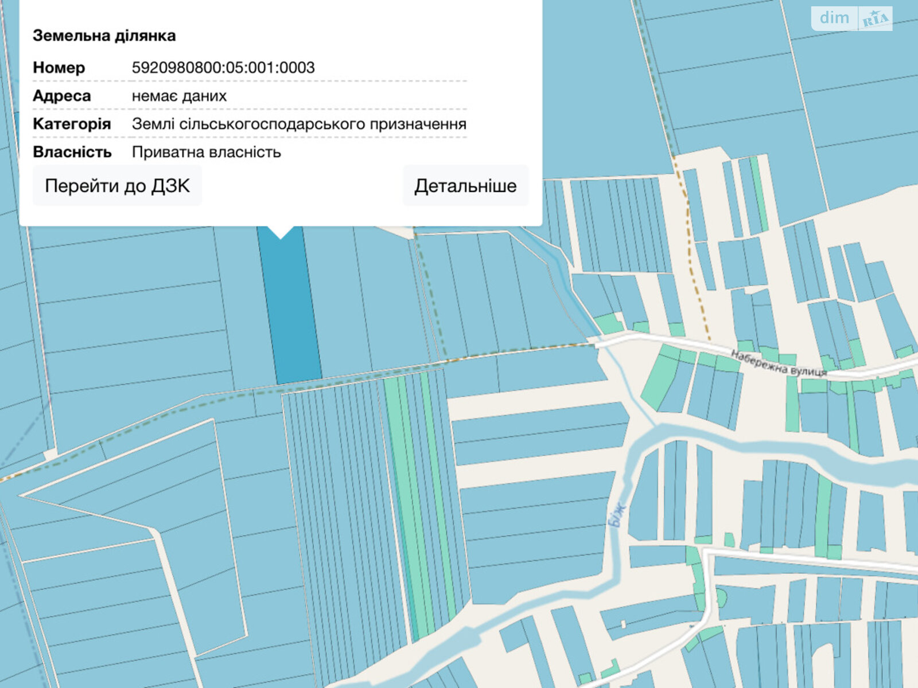Click the RIA flag emblem in the logo

coord(875,19)
